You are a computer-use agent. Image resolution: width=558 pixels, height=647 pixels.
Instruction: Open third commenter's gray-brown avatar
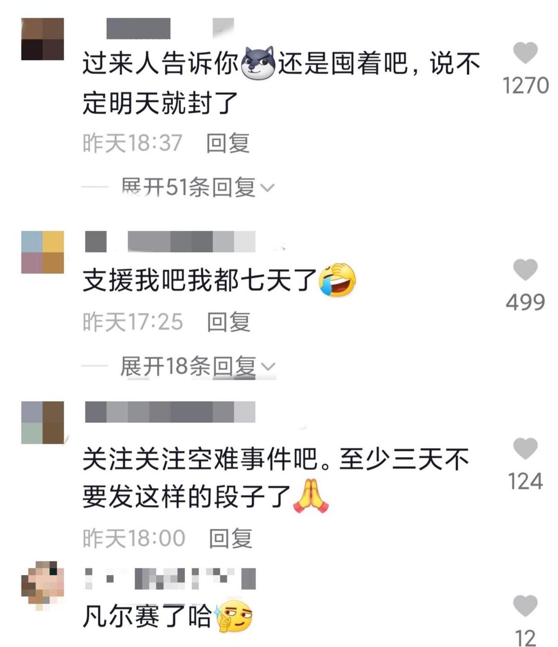click(x=42, y=423)
